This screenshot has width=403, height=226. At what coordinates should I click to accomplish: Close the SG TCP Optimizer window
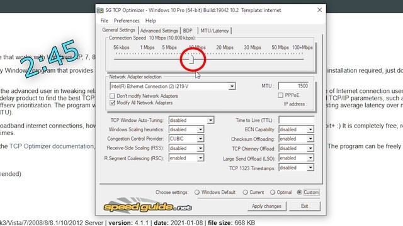point(319,10)
